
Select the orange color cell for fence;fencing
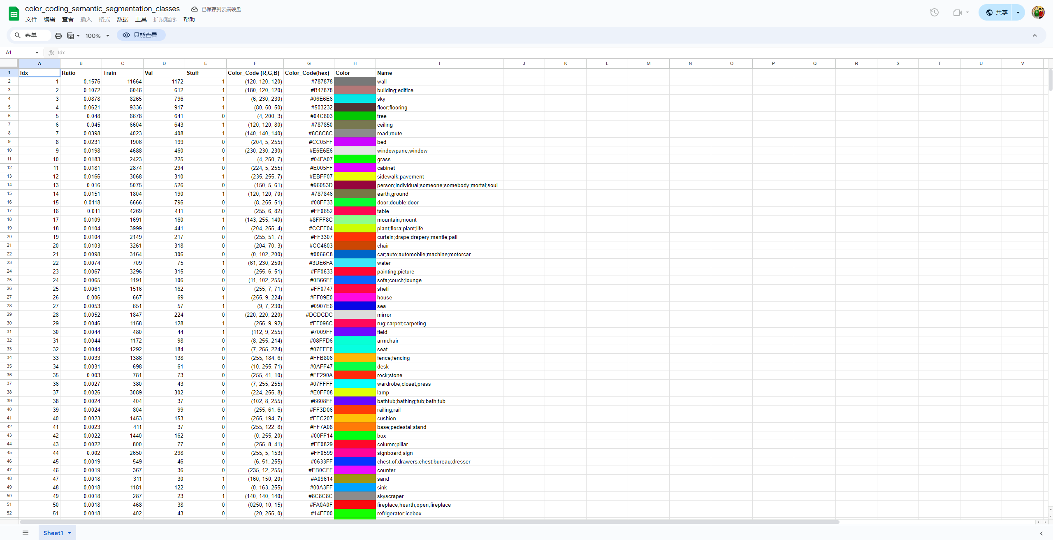355,358
